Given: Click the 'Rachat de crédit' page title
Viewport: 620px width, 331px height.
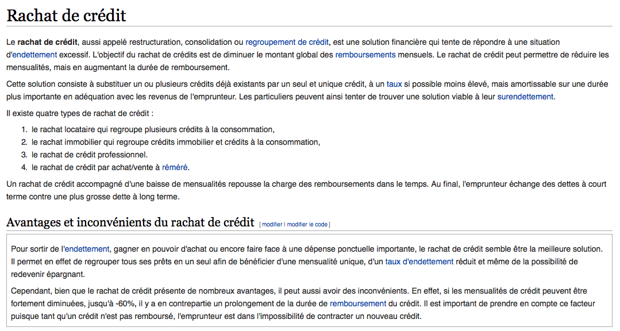Looking at the screenshot, I should (66, 16).
